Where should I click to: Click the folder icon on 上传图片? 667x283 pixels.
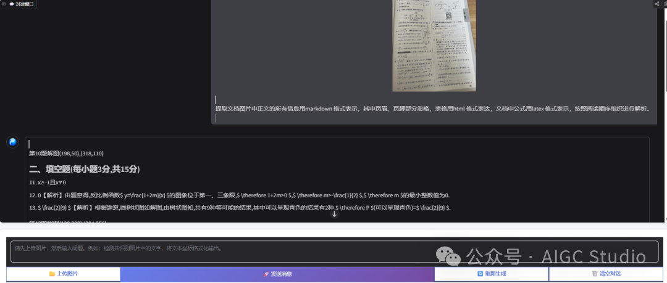tap(52, 274)
